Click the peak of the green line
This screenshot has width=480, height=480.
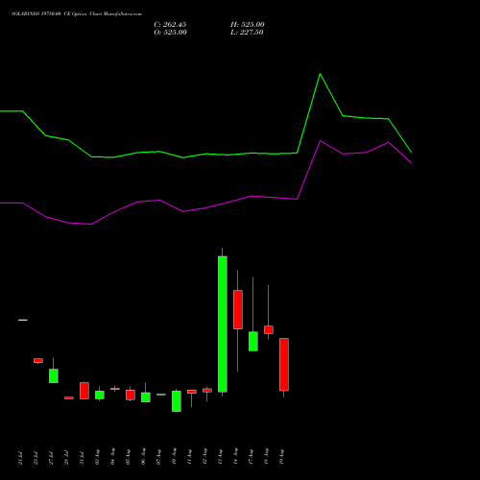320,74
